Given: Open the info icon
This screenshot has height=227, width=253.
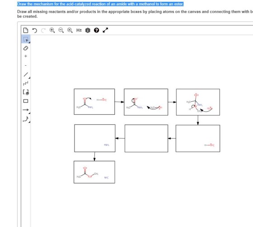Looking at the screenshot, I should coord(88,30).
